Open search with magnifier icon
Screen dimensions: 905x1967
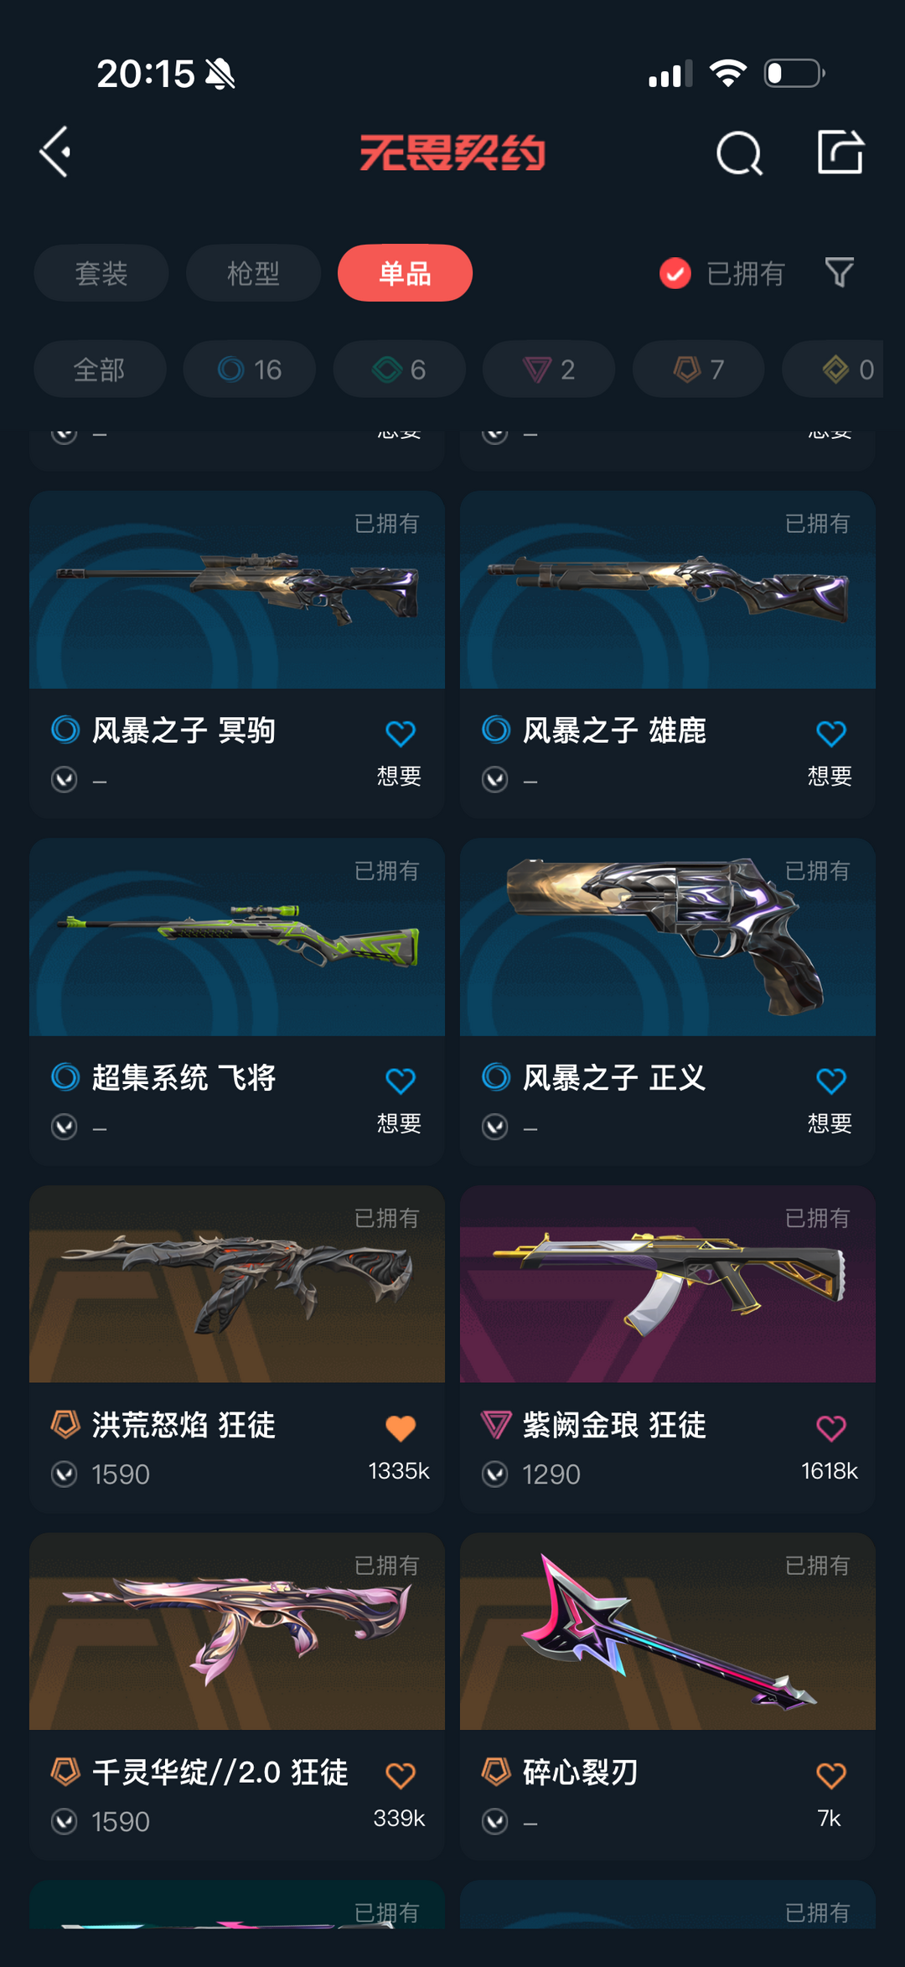point(739,153)
